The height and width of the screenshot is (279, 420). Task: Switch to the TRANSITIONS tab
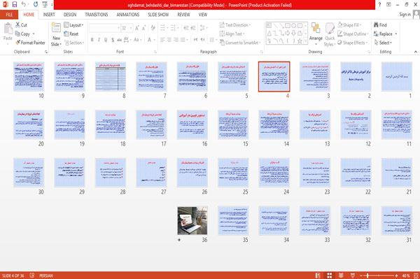(x=97, y=15)
